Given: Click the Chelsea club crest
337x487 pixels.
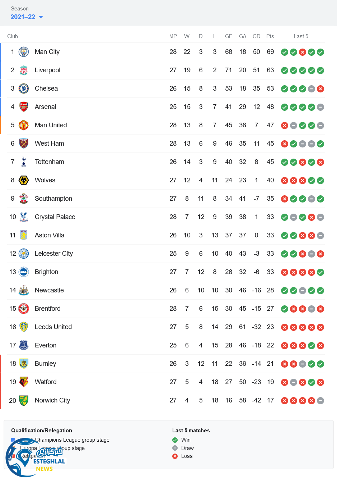Looking at the screenshot, I should click(x=24, y=88).
